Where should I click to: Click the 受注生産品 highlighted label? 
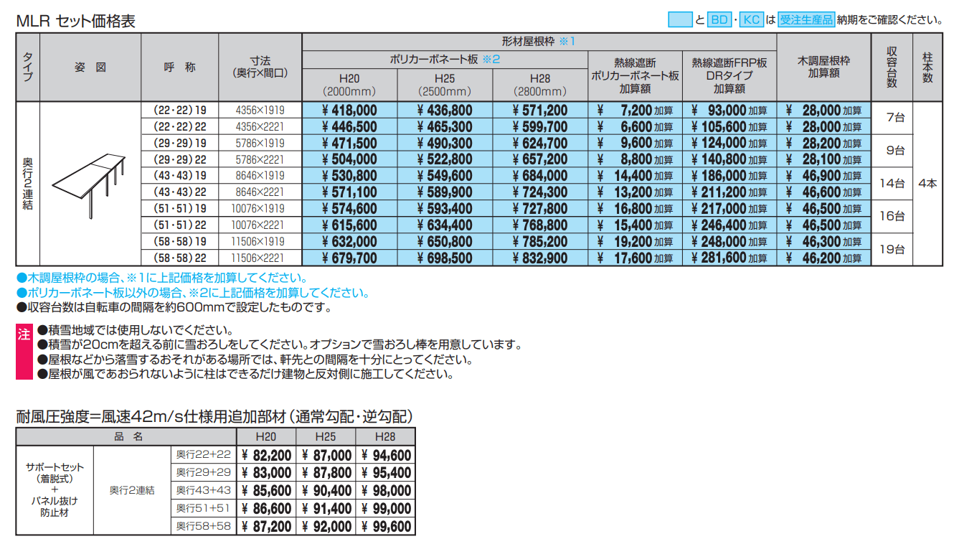pyautogui.click(x=807, y=20)
